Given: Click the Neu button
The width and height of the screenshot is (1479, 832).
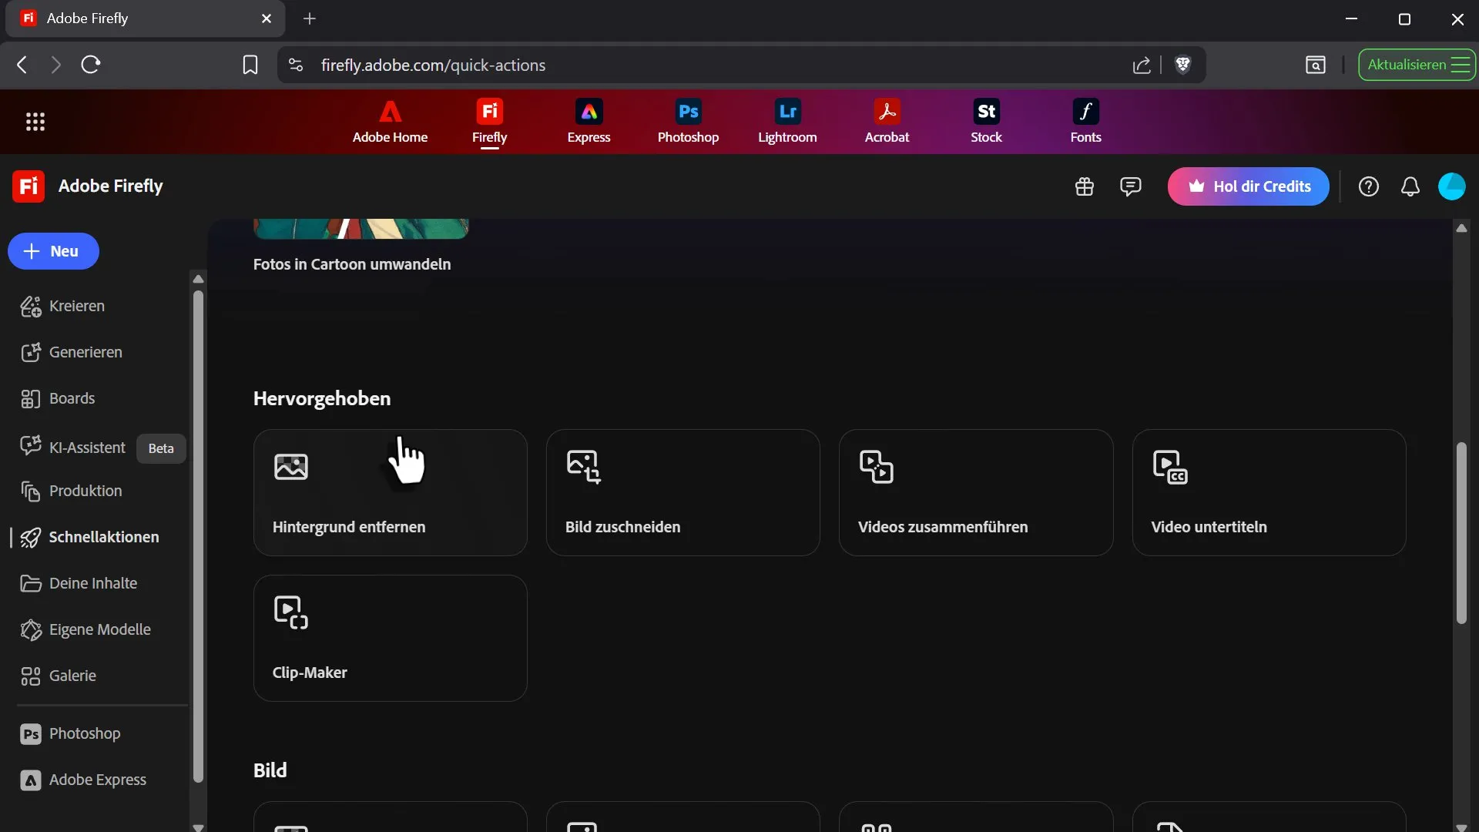Looking at the screenshot, I should 53,251.
